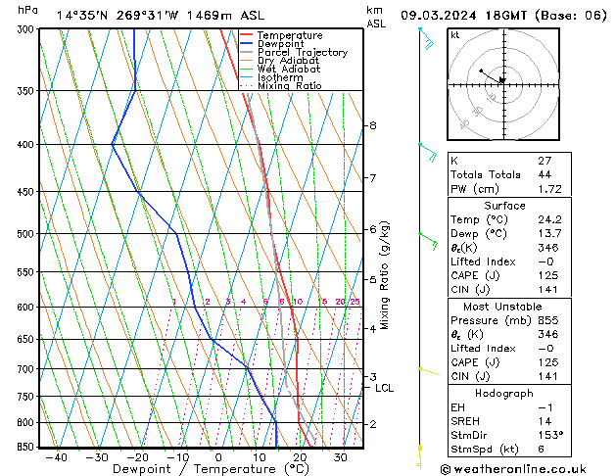Click 'Most Unstable' section heading
Image resolution: width=616 pixels, height=476 pixels.
point(502,307)
